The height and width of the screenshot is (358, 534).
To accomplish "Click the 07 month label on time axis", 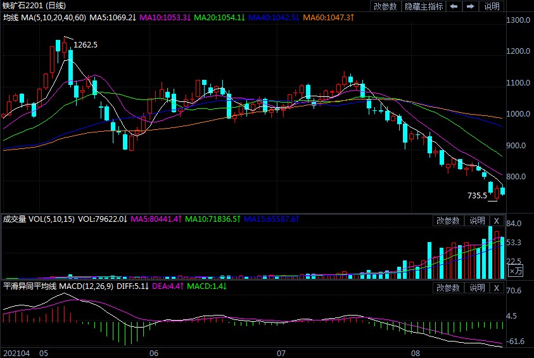I will (281, 352).
